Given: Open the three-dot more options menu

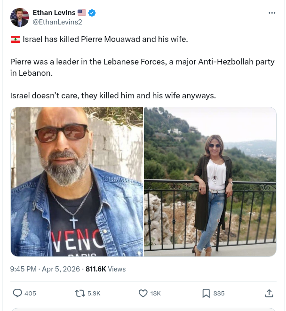Looking at the screenshot, I should click(272, 13).
